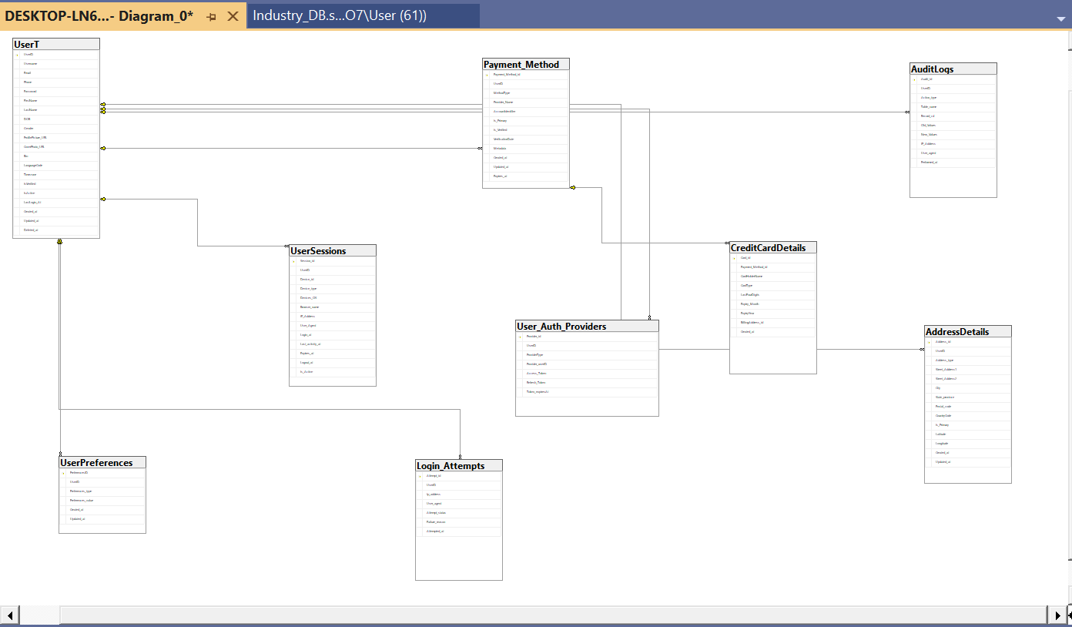The height and width of the screenshot is (627, 1072).
Task: Click the key icon in Login_Attempts table
Action: (x=420, y=476)
